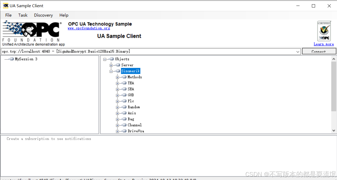Click the Bag node icon
This screenshot has width=337, height=180.
(124, 119)
